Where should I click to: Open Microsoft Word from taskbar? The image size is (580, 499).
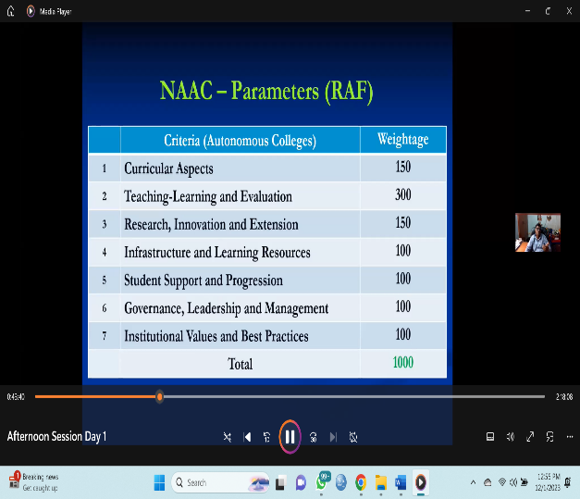point(401,482)
